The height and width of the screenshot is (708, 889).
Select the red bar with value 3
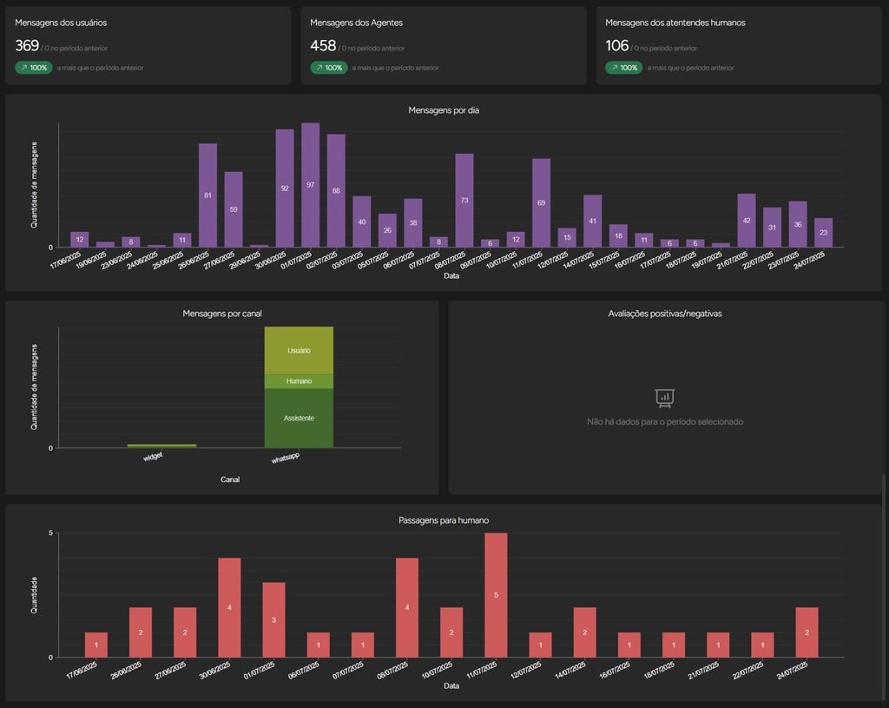tap(273, 619)
